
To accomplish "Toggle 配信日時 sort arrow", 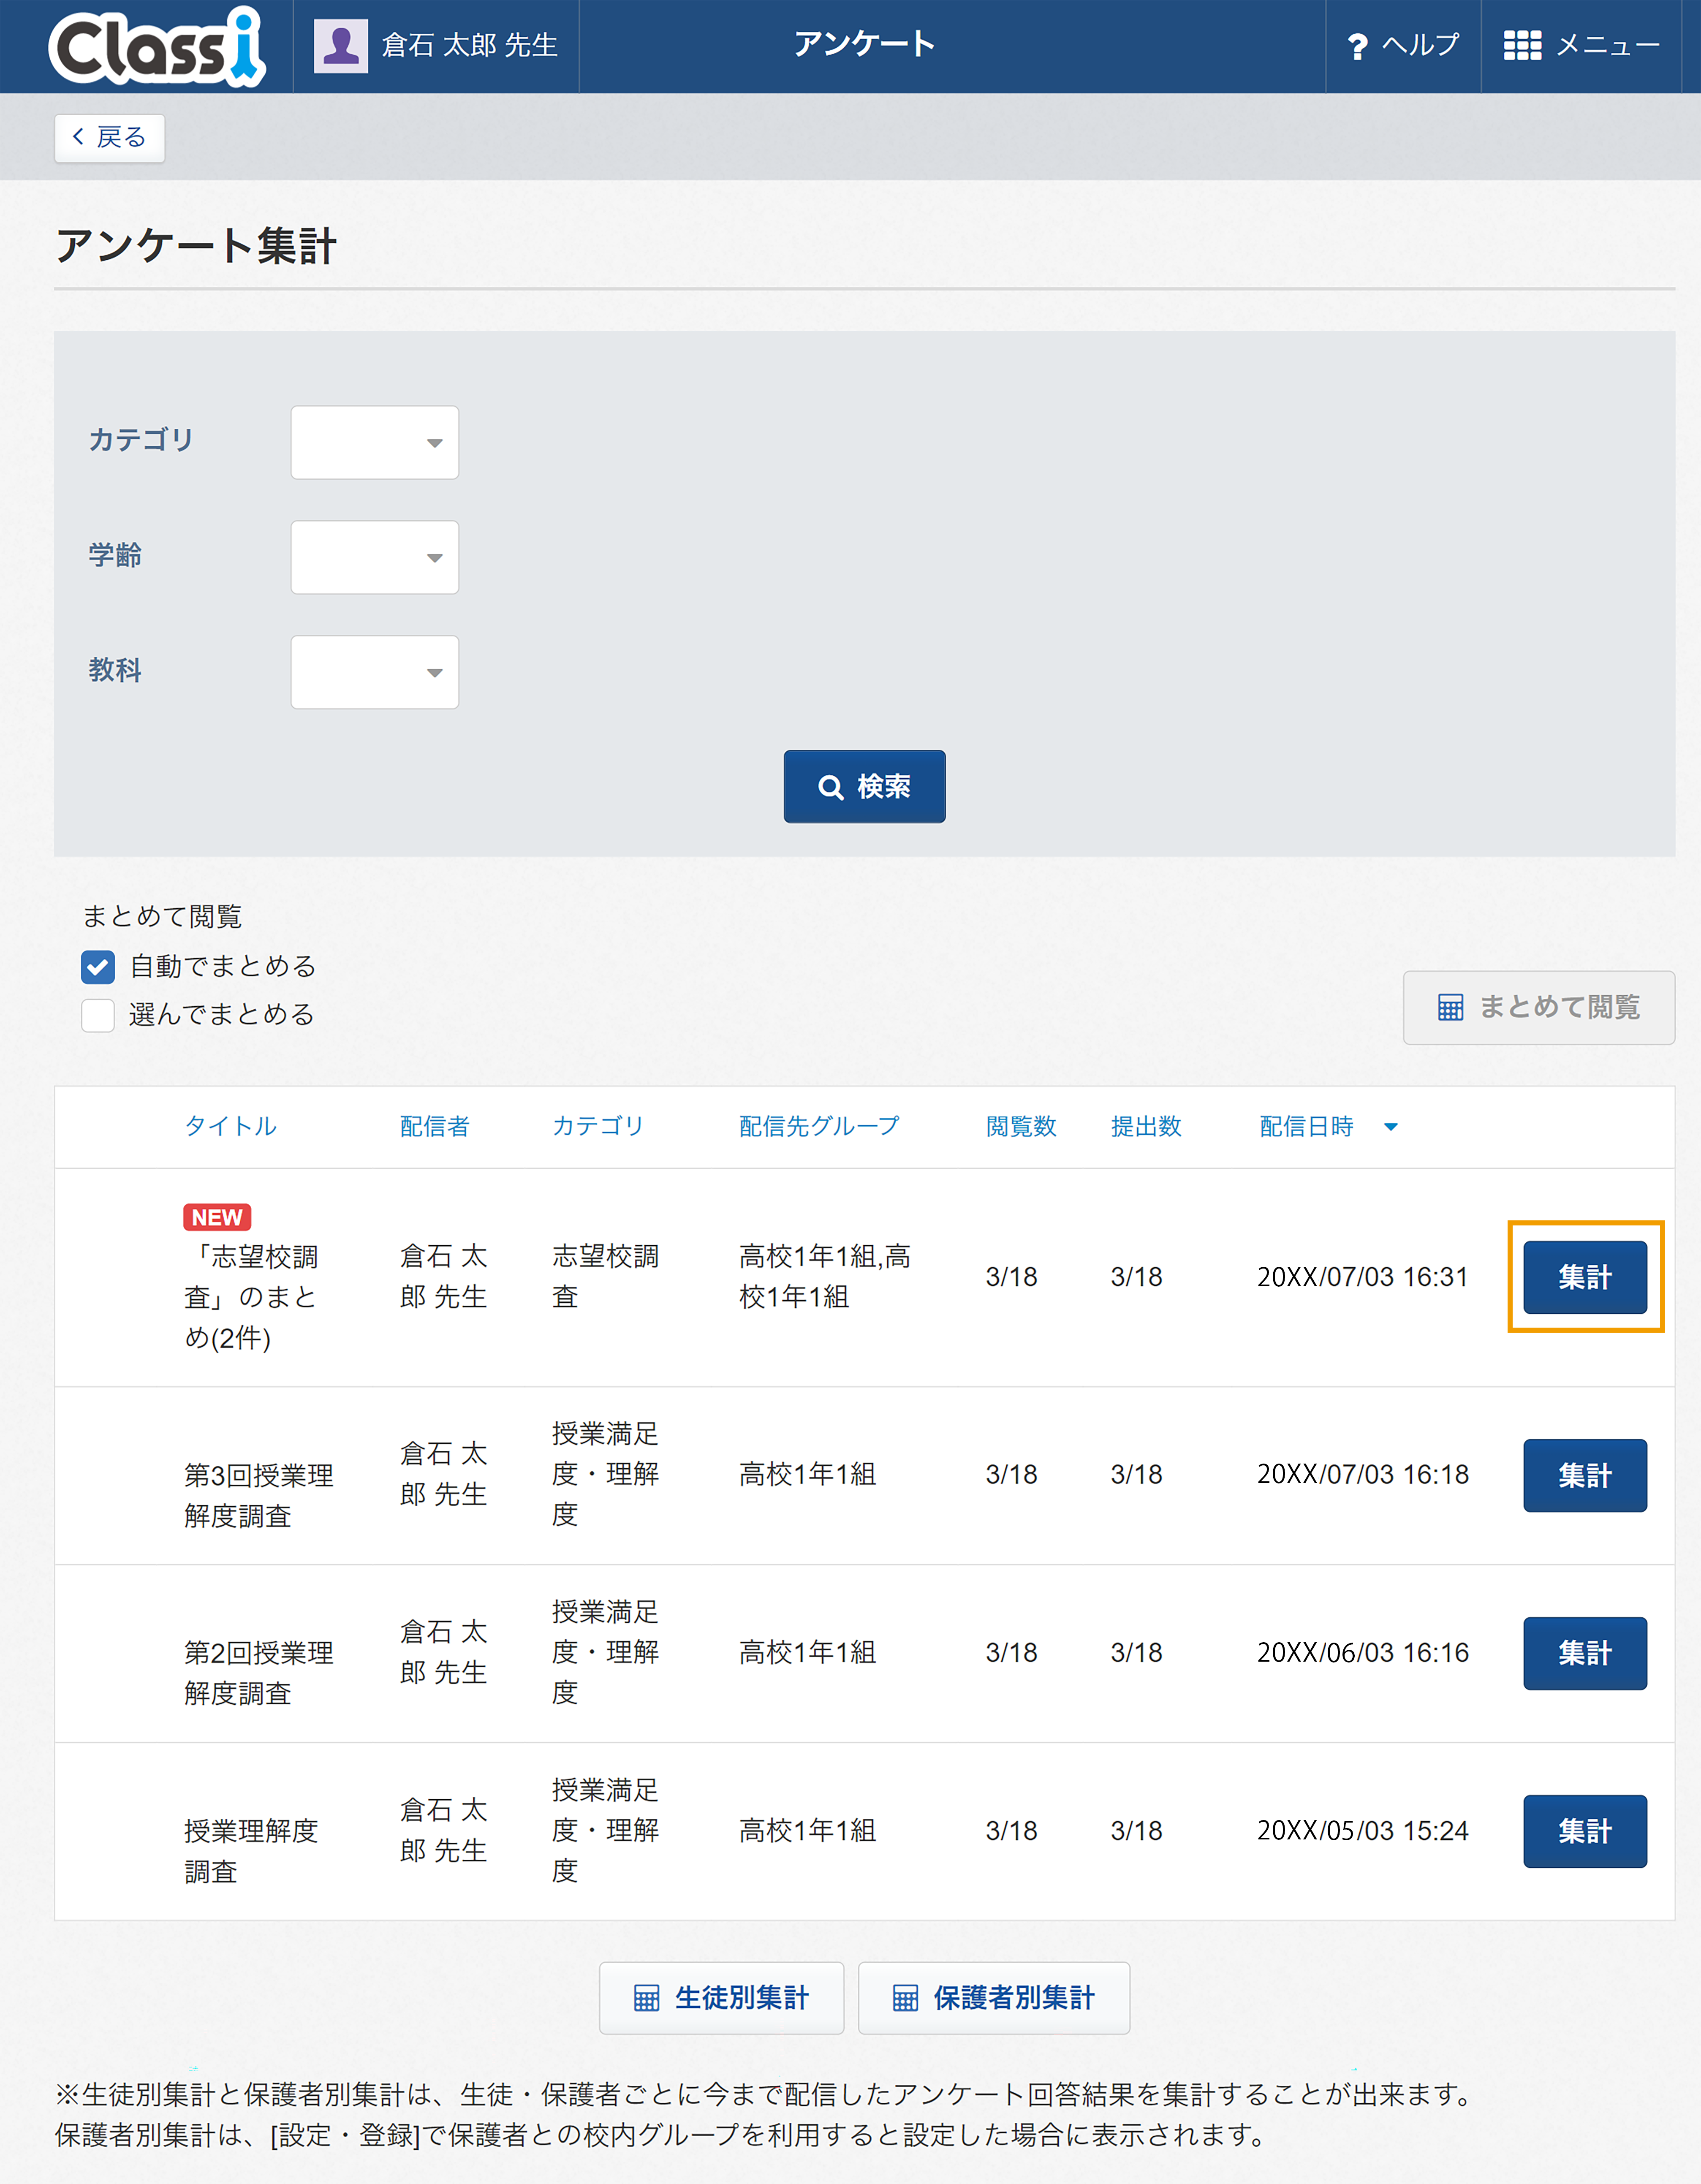I will click(x=1390, y=1127).
